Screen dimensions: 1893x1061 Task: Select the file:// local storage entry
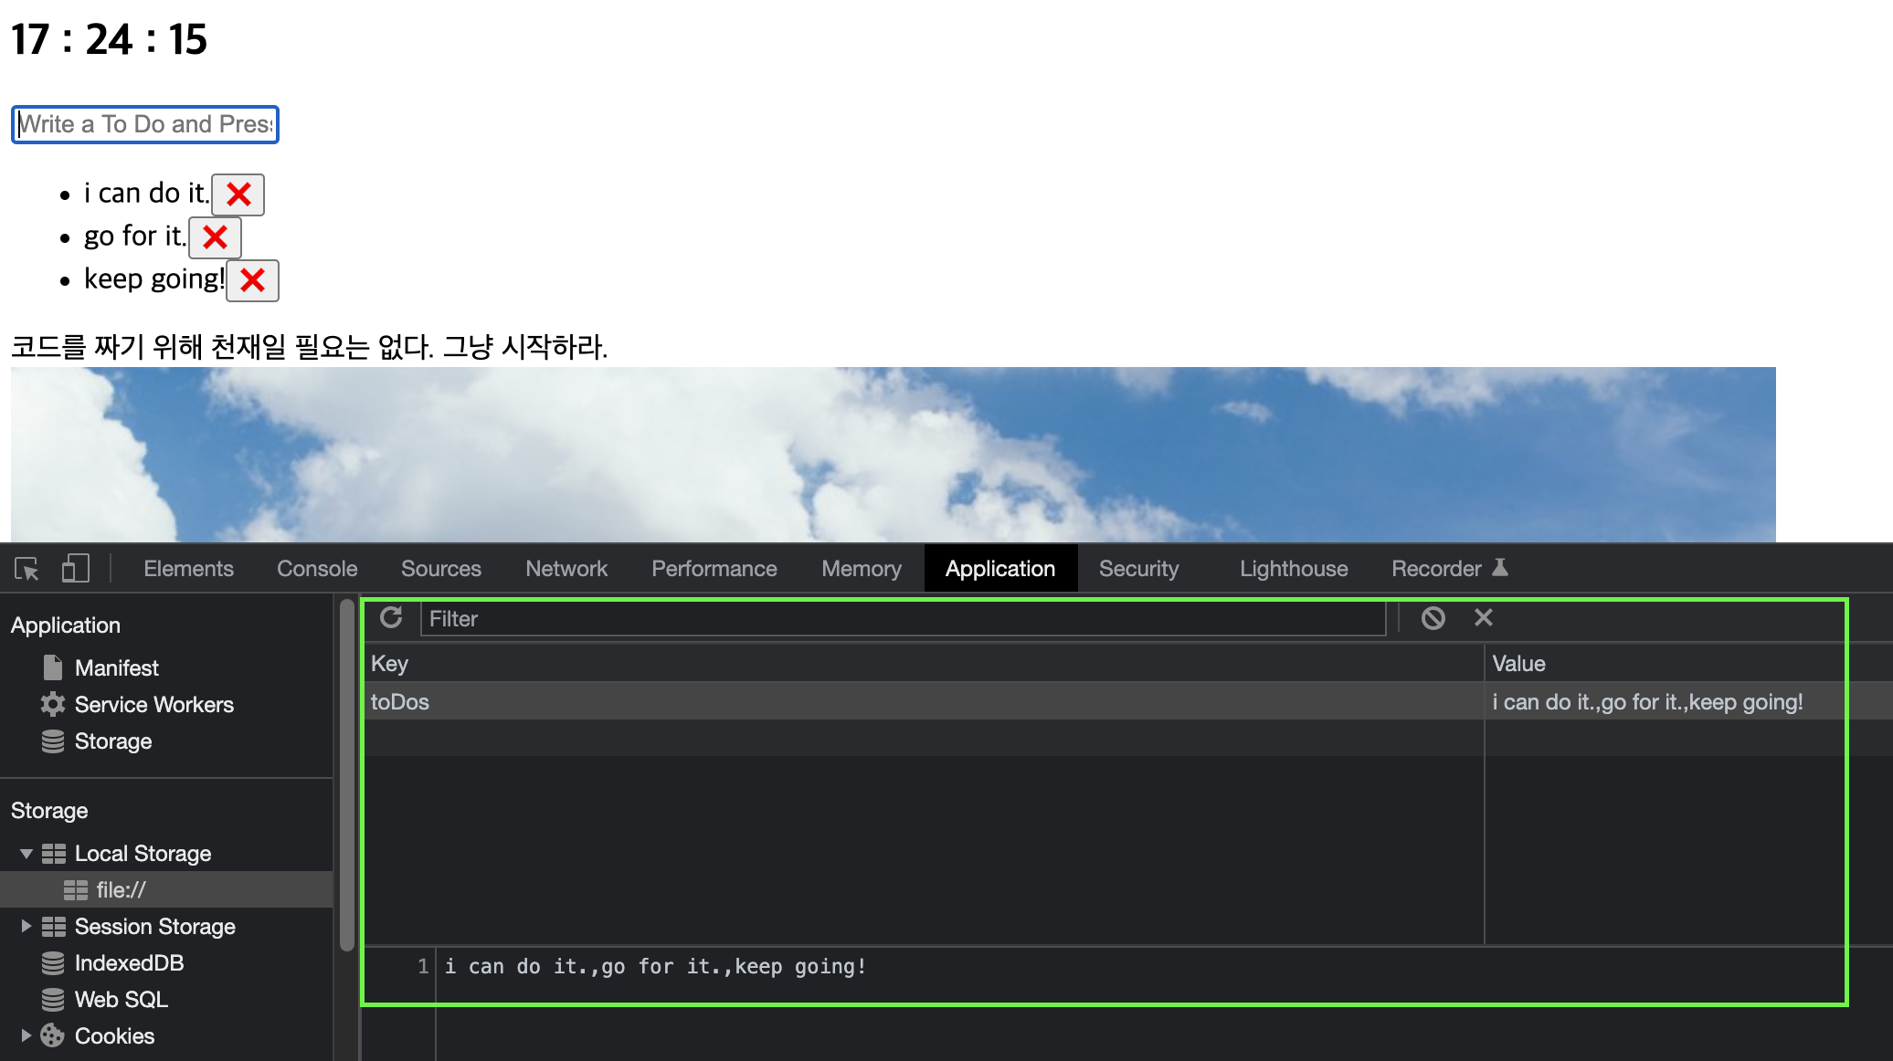[121, 890]
